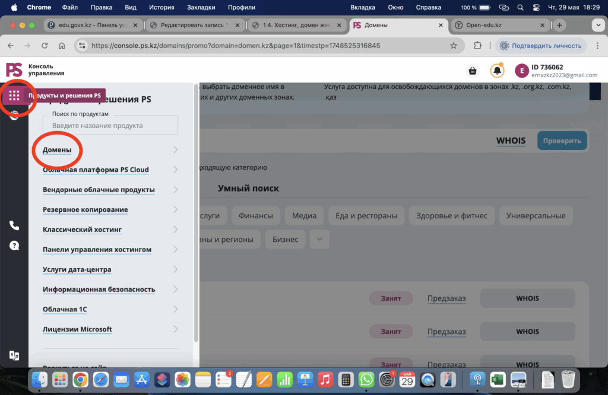This screenshot has width=608, height=395.
Task: Click the first Предзаказ link
Action: [446, 298]
